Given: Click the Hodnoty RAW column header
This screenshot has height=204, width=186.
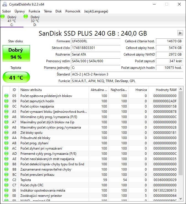Looking at the screenshot, I should coord(163,90).
